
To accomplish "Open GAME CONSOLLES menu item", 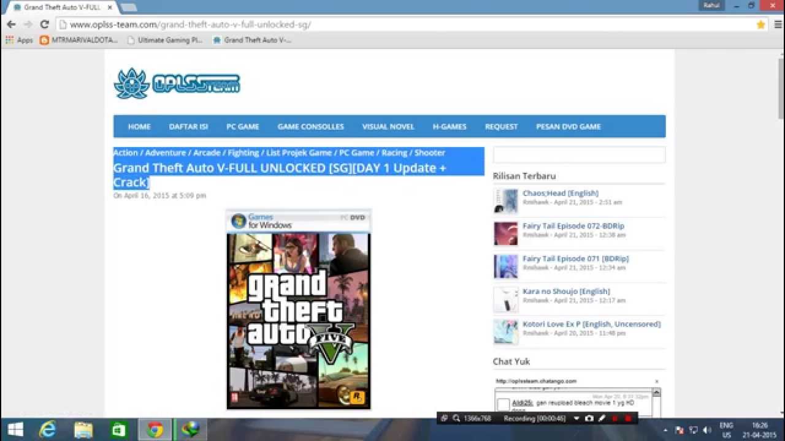I will (311, 127).
